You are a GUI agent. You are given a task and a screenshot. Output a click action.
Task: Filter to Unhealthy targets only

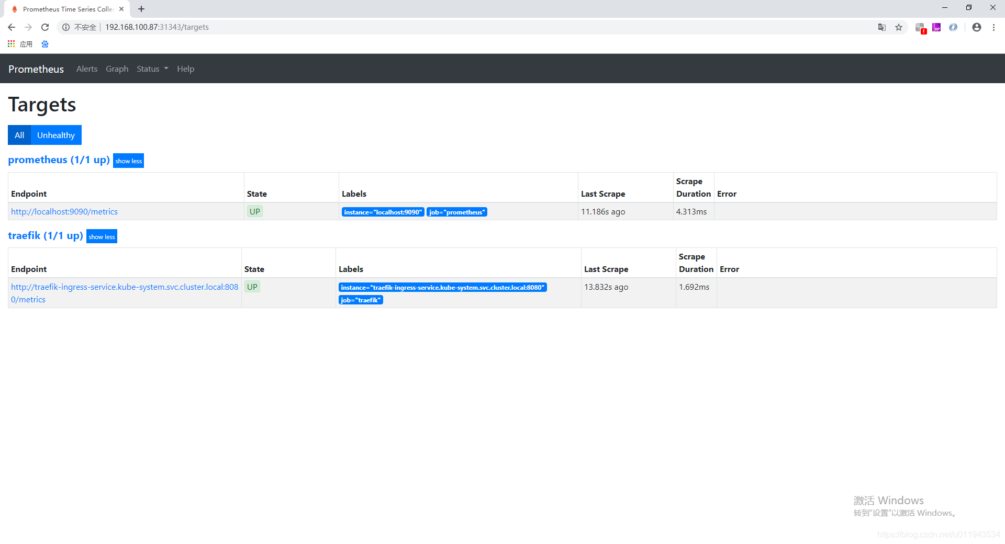(x=56, y=135)
